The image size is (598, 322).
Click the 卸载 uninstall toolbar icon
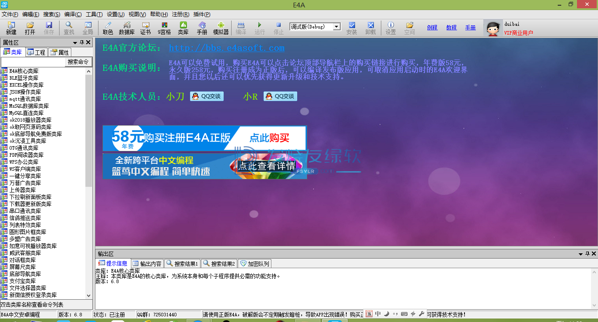370,28
